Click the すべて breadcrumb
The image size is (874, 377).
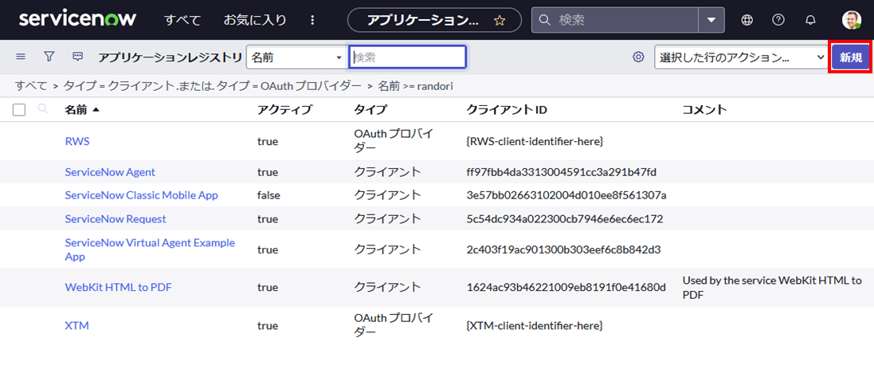pos(31,86)
